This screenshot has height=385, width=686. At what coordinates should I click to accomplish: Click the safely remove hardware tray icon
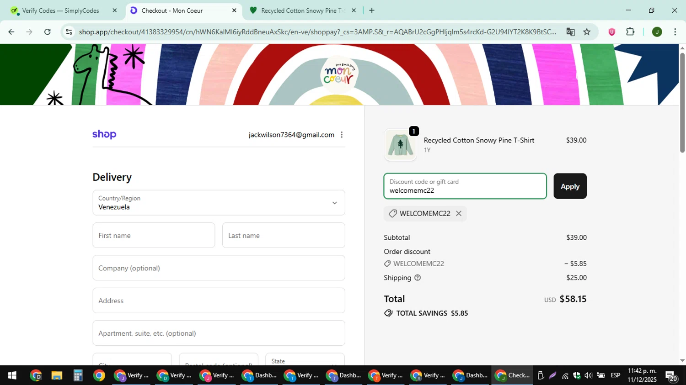click(x=541, y=376)
